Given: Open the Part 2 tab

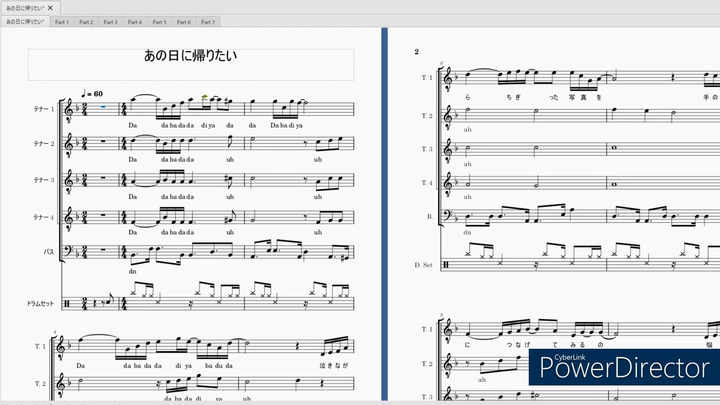Looking at the screenshot, I should (x=86, y=22).
